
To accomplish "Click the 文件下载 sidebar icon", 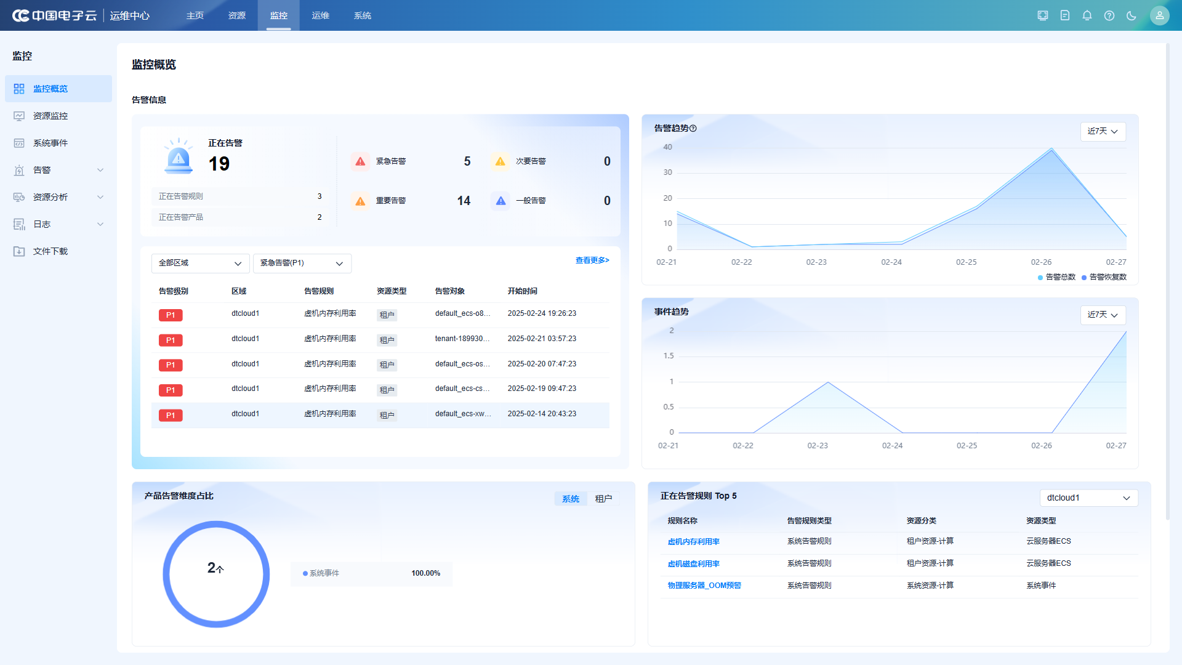I will [x=19, y=251].
